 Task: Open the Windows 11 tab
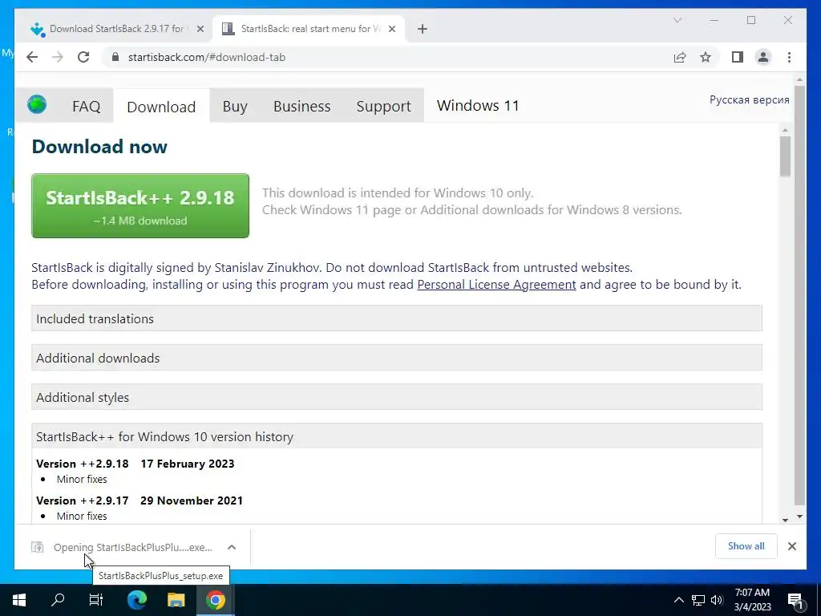pos(478,106)
